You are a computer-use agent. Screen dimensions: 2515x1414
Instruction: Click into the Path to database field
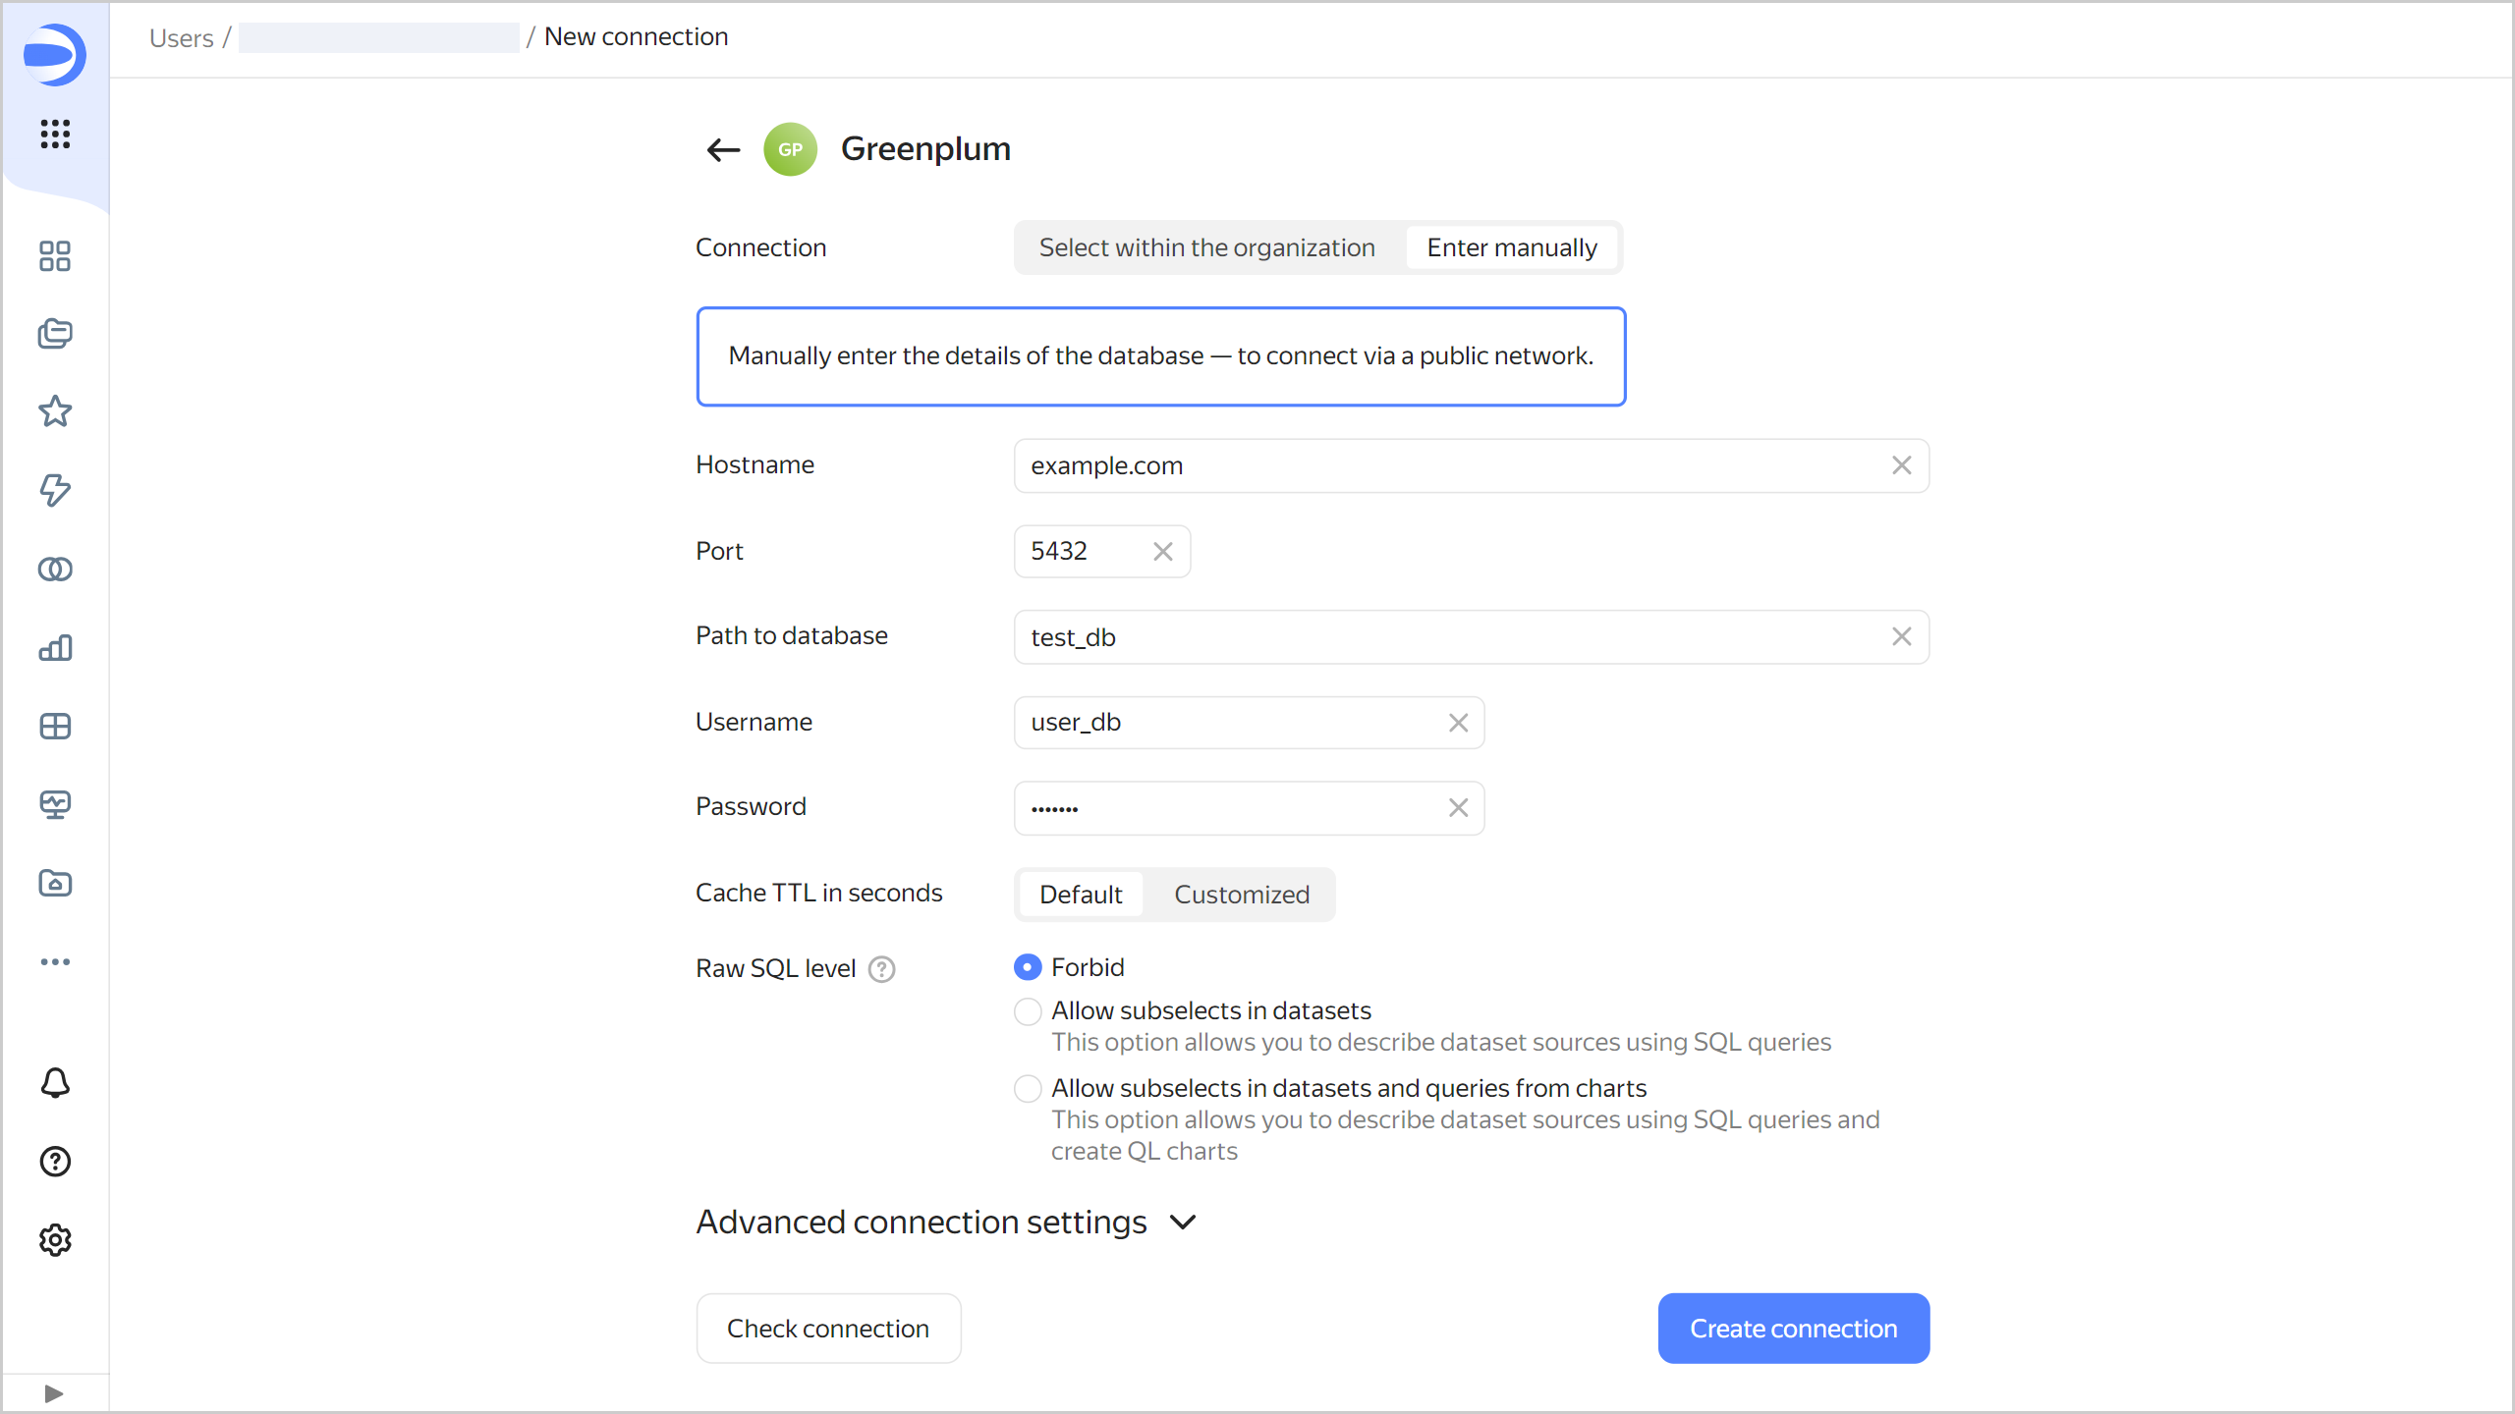click(1454, 637)
